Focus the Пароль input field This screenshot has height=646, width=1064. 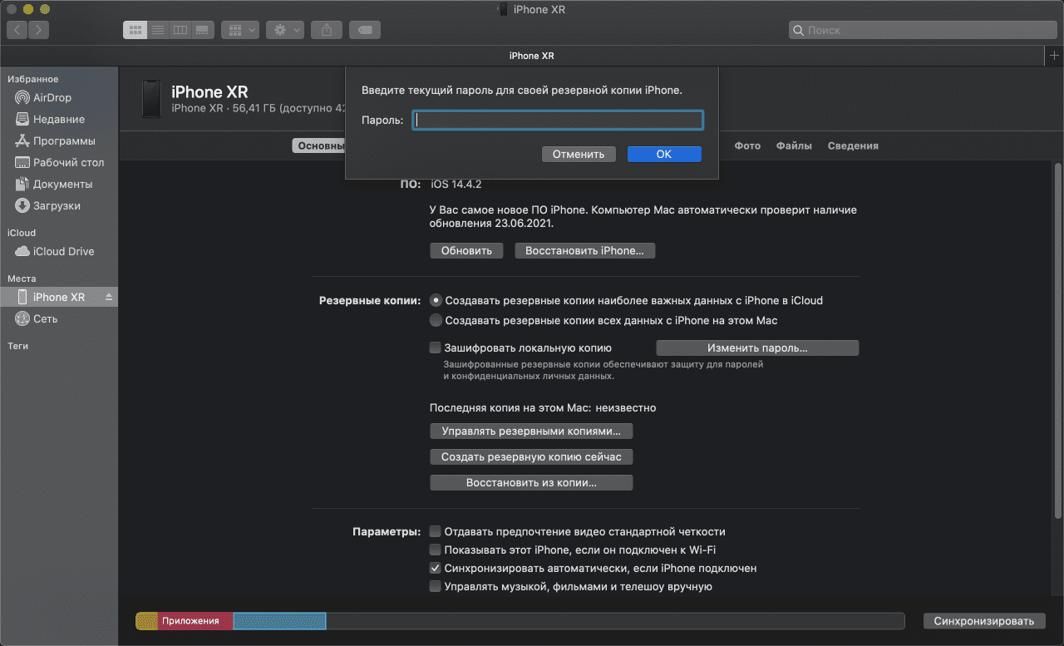558,121
